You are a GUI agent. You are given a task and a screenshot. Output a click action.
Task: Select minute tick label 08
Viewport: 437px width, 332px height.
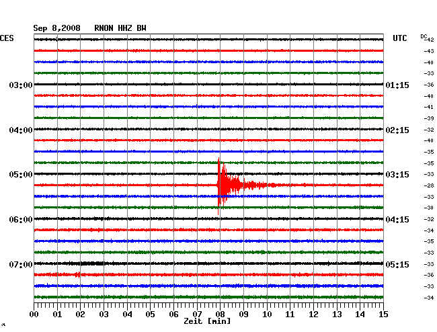[x=220, y=314]
